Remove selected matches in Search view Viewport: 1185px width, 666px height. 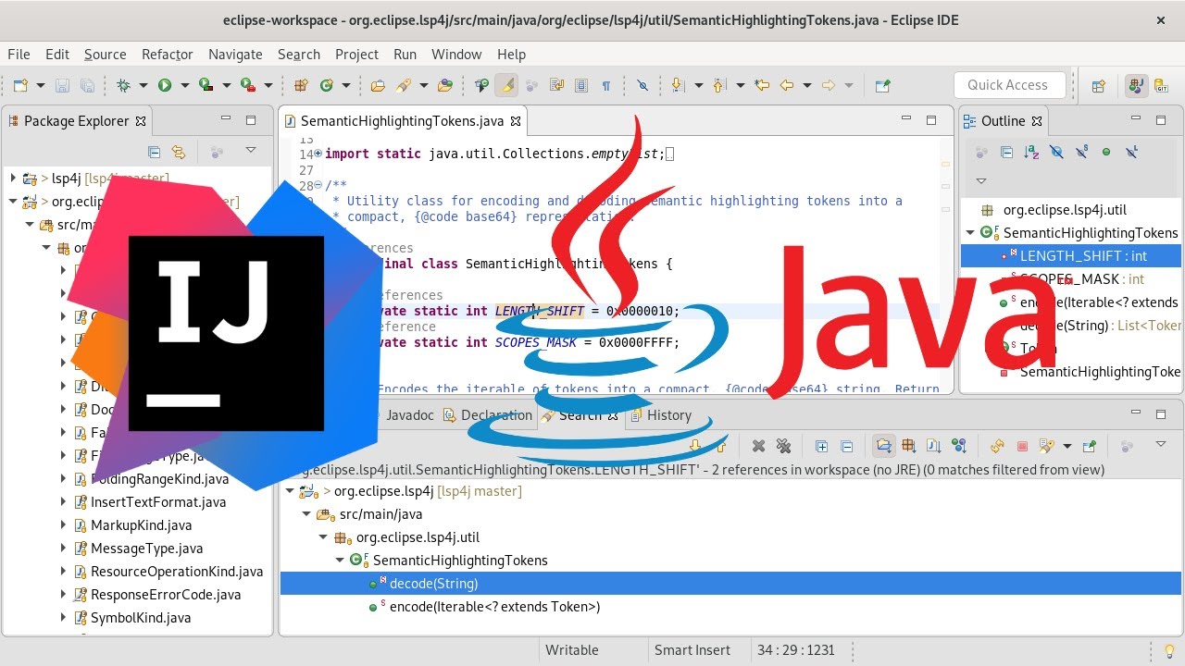pos(758,446)
